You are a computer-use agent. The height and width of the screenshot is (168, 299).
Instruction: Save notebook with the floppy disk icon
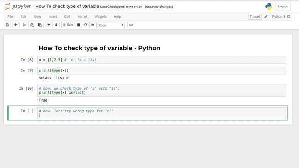point(7,25)
